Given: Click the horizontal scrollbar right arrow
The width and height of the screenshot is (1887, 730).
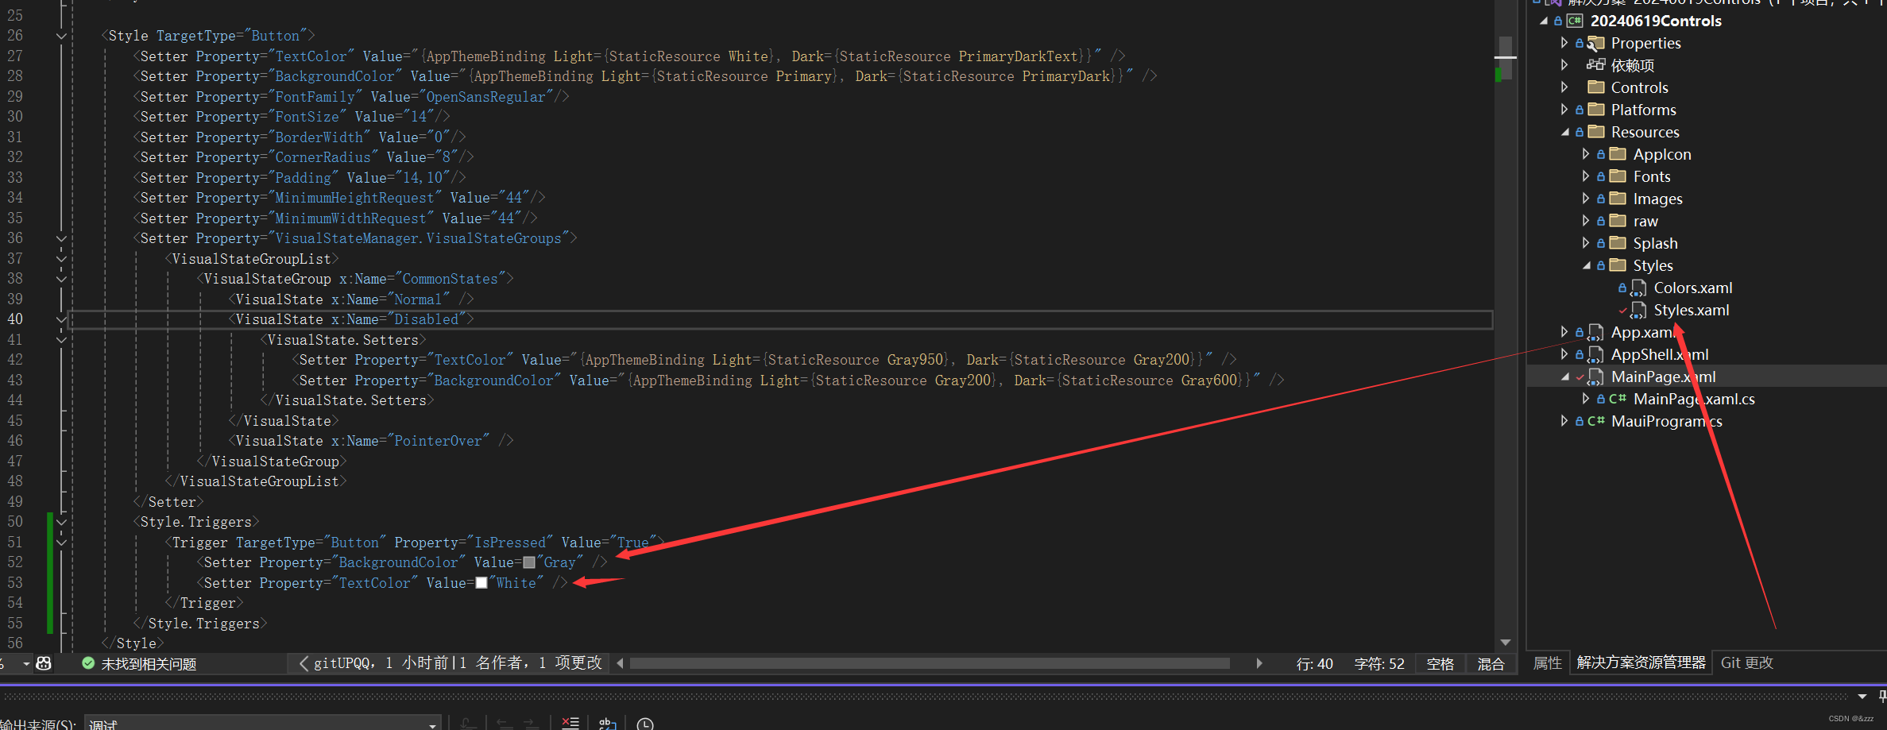Looking at the screenshot, I should pos(1259,663).
